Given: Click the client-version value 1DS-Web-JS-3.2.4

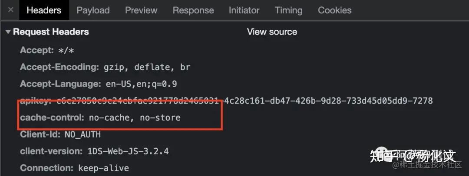Looking at the screenshot, I should 128,151.
